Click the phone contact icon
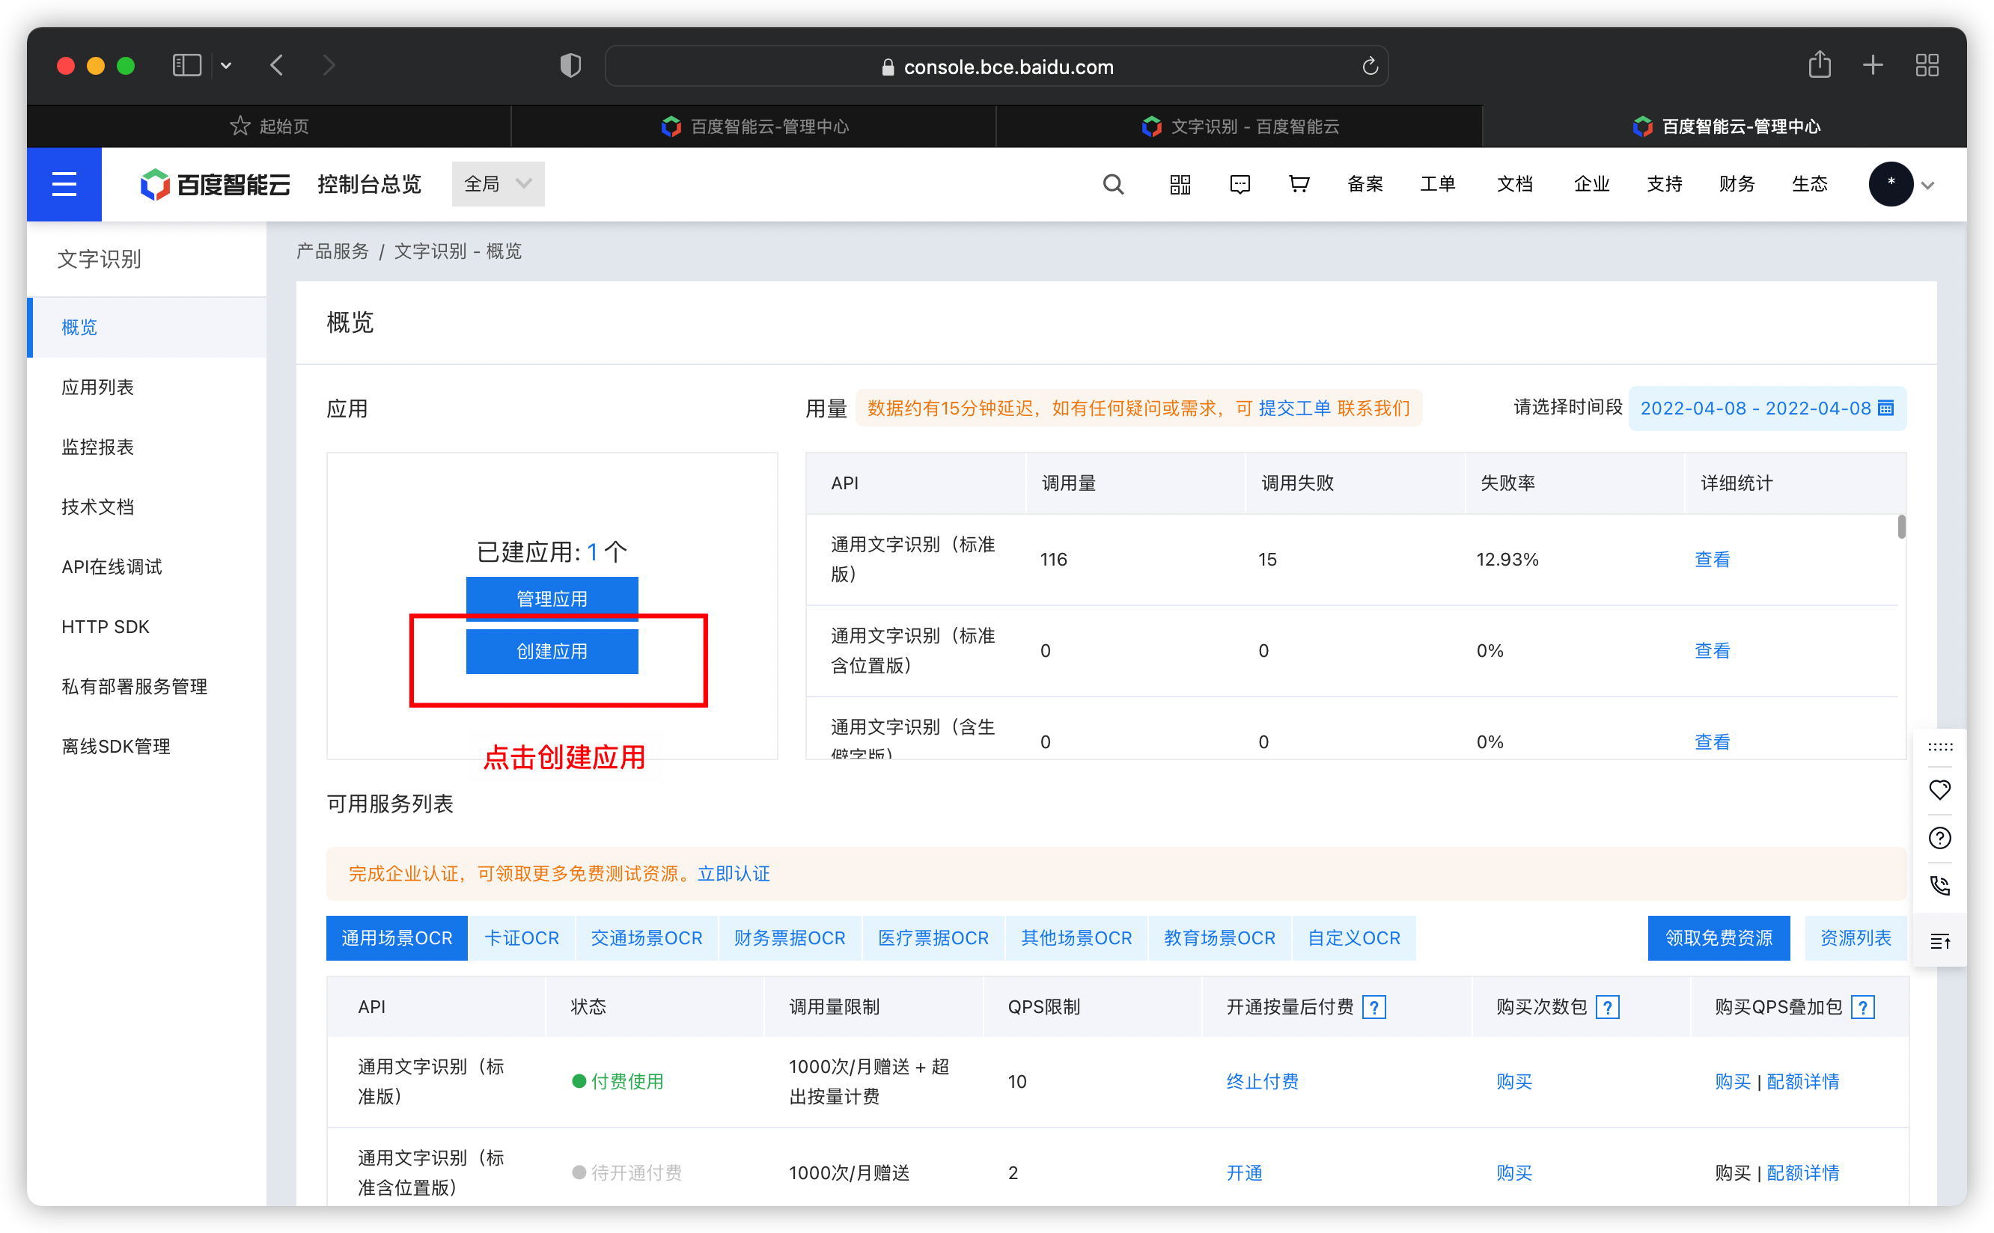 click(x=1939, y=886)
